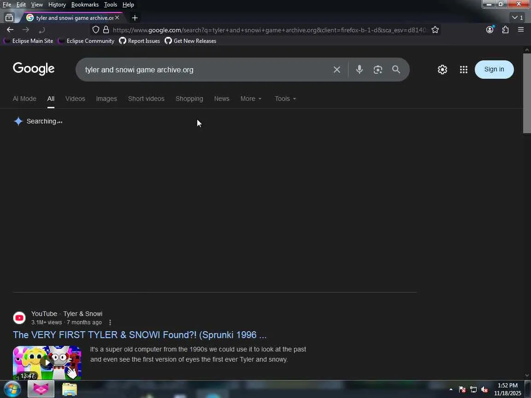This screenshot has height=398, width=531.
Task: Click the browser icon in the taskbar
Action: (x=41, y=389)
